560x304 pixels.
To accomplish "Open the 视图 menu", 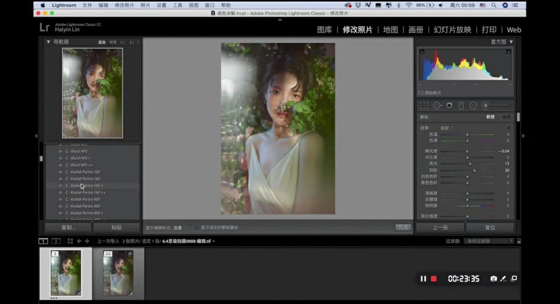I will tap(194, 5).
